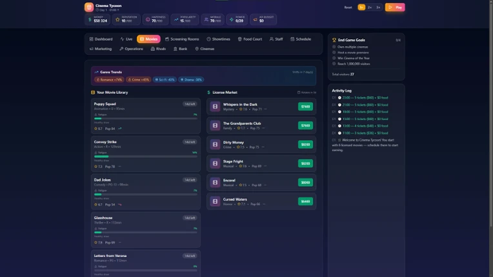Click the circle beside Own multiple cinemas
The width and height of the screenshot is (493, 277).
(x=334, y=47)
